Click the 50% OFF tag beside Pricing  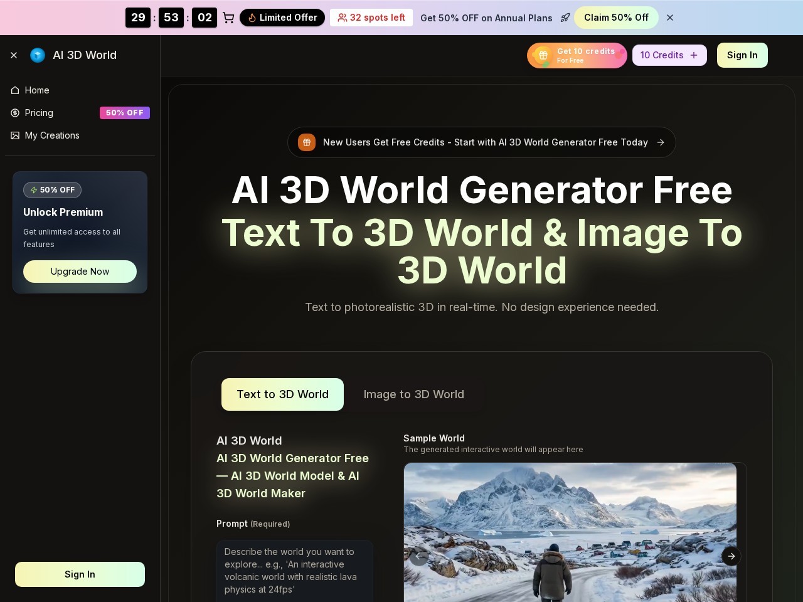point(125,113)
